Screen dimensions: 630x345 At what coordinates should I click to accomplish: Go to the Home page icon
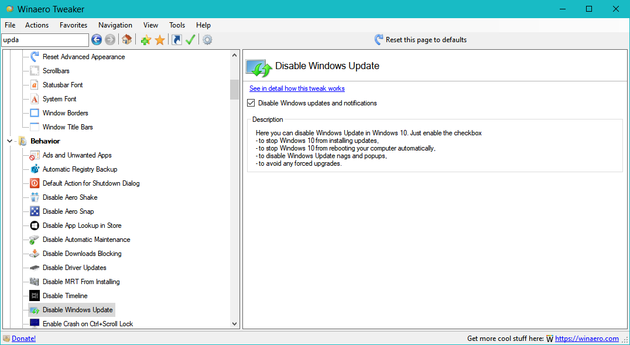pyautogui.click(x=127, y=39)
